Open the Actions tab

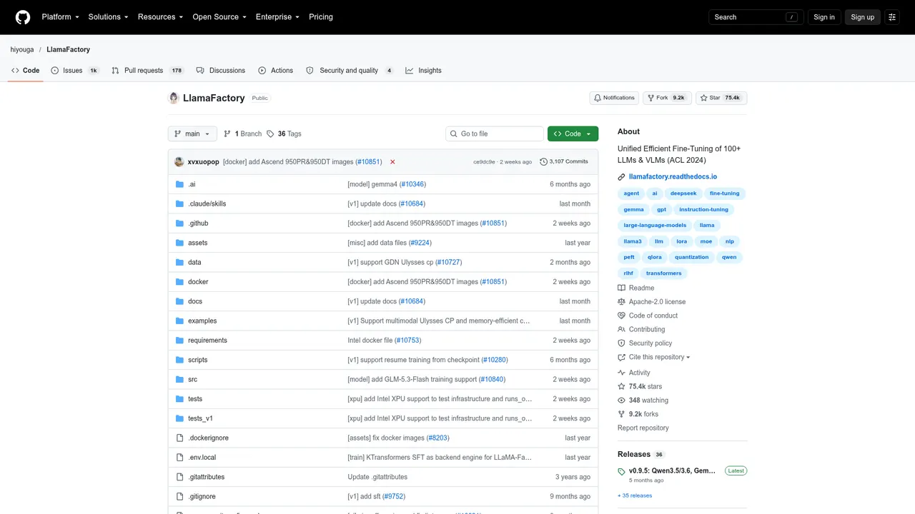click(x=276, y=71)
